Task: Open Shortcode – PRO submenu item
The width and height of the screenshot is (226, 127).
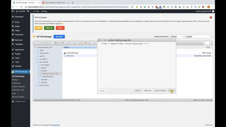Action: click(18, 90)
